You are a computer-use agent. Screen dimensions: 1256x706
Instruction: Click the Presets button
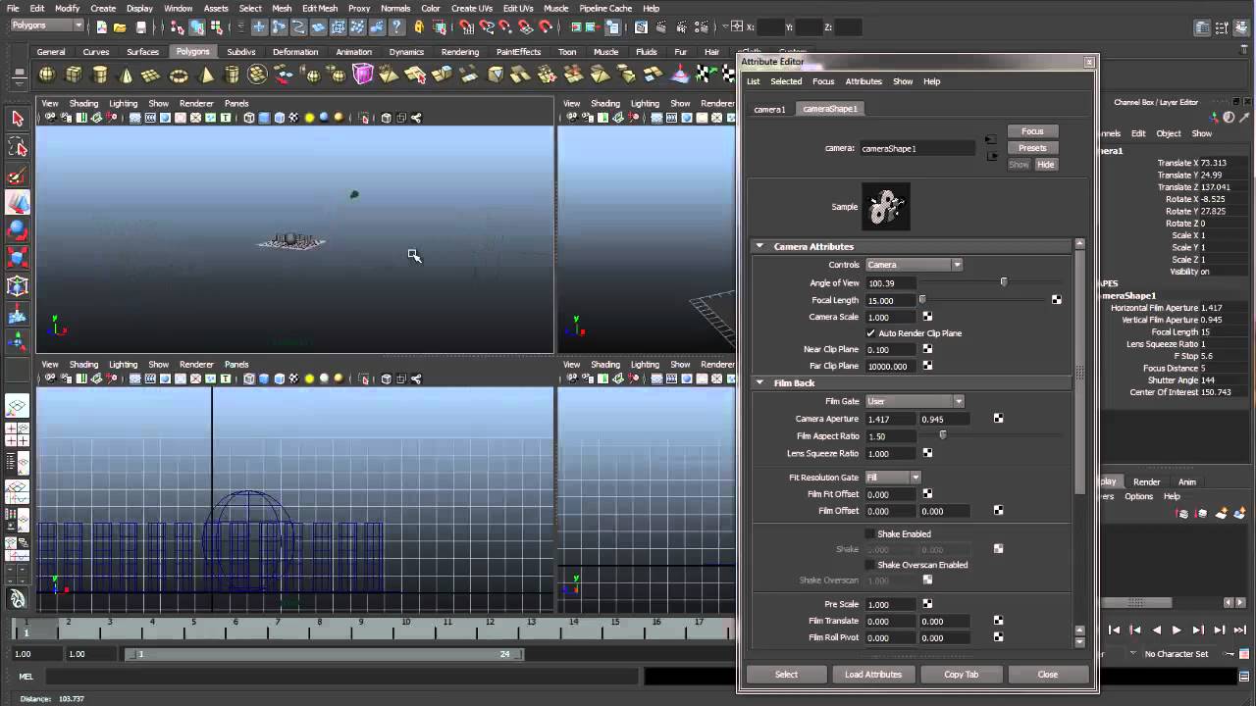pos(1032,148)
